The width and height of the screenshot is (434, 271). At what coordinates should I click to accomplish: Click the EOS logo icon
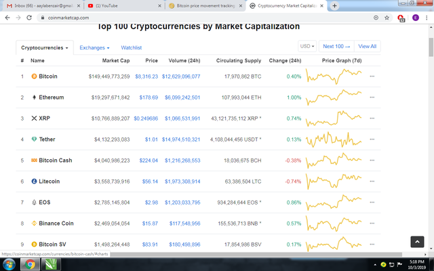point(34,203)
